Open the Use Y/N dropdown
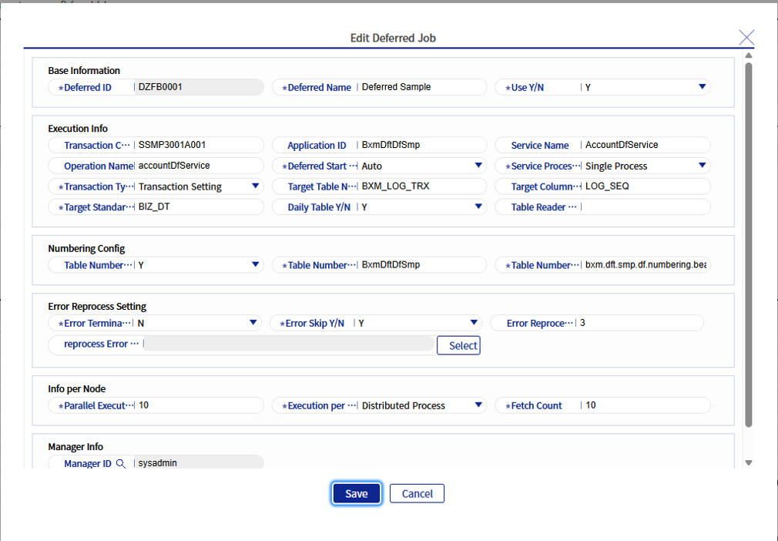This screenshot has width=778, height=541. tap(702, 86)
